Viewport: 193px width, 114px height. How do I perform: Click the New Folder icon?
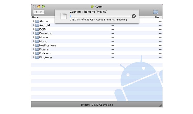(x=156, y=12)
